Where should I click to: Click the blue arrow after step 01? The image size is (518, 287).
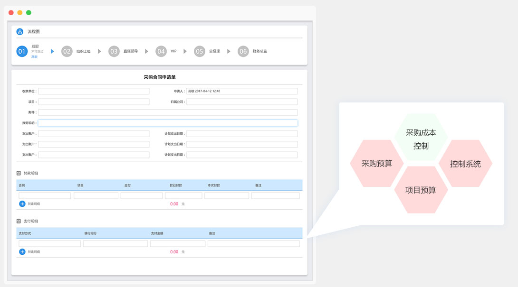(x=52, y=51)
